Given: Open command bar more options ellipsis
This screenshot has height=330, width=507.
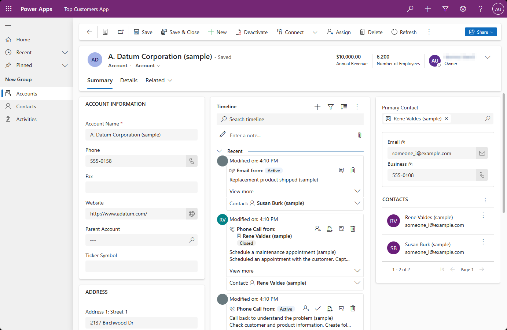Looking at the screenshot, I should click(x=429, y=32).
